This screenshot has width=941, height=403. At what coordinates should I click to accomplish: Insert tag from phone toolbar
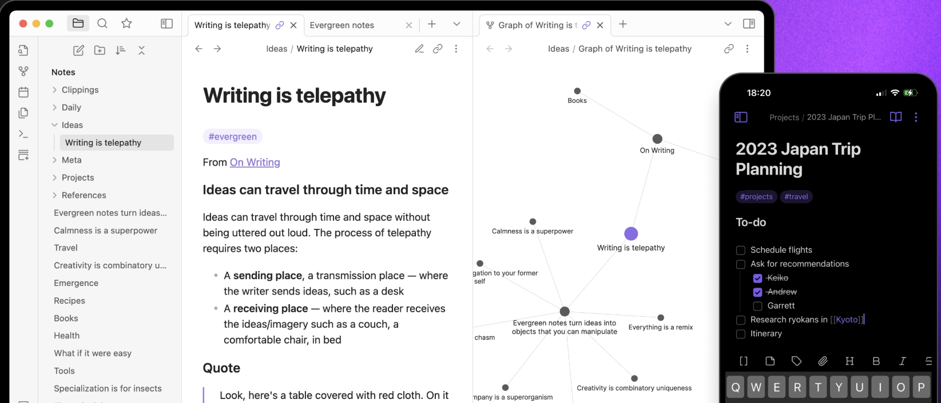796,361
